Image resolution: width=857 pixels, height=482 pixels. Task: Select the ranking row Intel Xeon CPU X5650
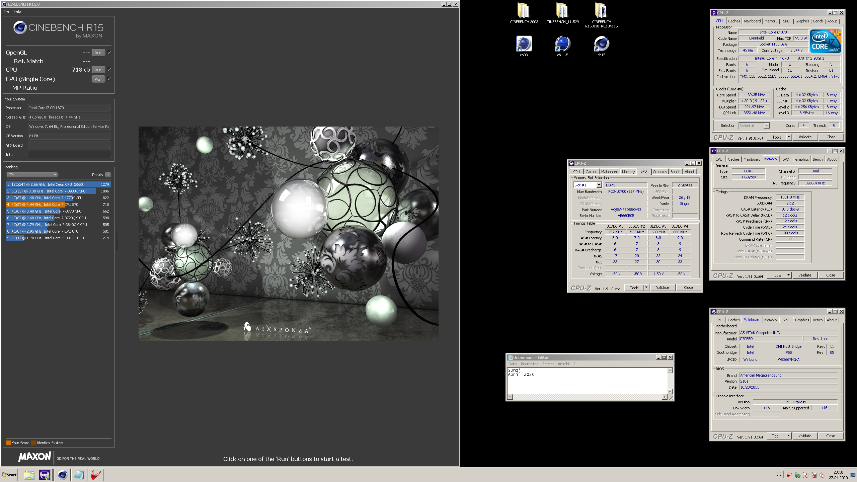click(58, 184)
